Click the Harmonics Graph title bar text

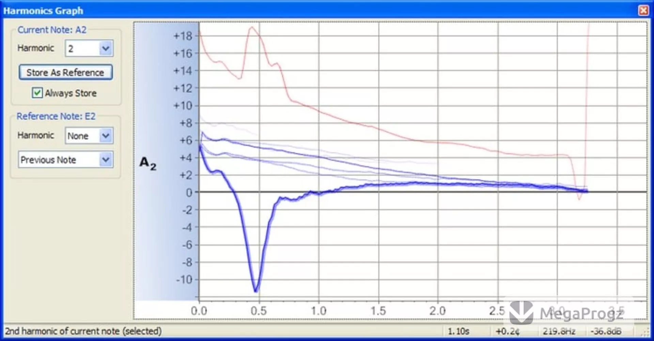[43, 11]
